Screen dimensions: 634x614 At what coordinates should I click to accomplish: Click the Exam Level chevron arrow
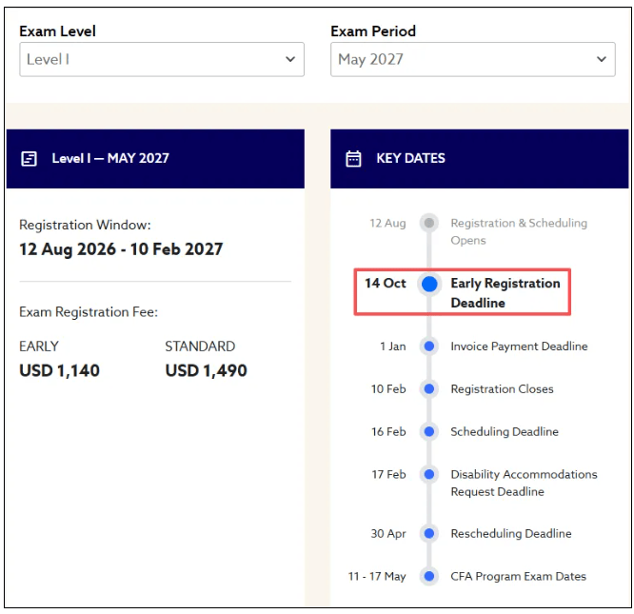pos(290,59)
